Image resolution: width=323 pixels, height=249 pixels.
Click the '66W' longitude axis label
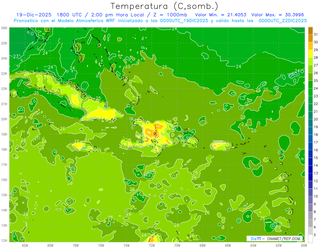pyautogui.click(x=228, y=245)
